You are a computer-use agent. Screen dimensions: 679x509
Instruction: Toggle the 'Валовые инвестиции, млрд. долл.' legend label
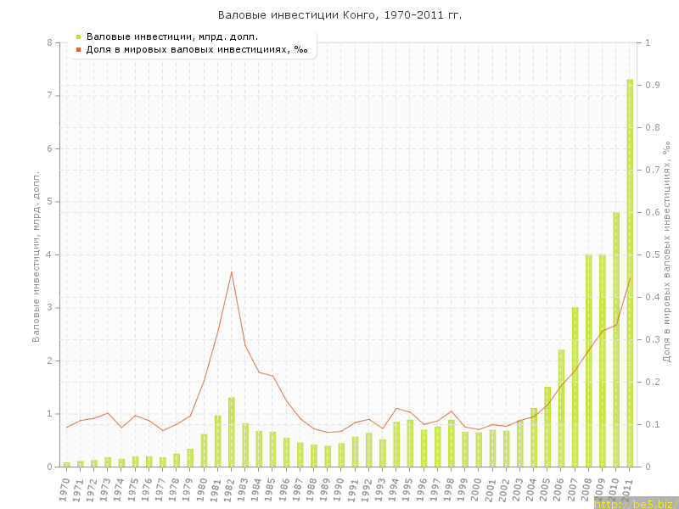tap(172, 36)
